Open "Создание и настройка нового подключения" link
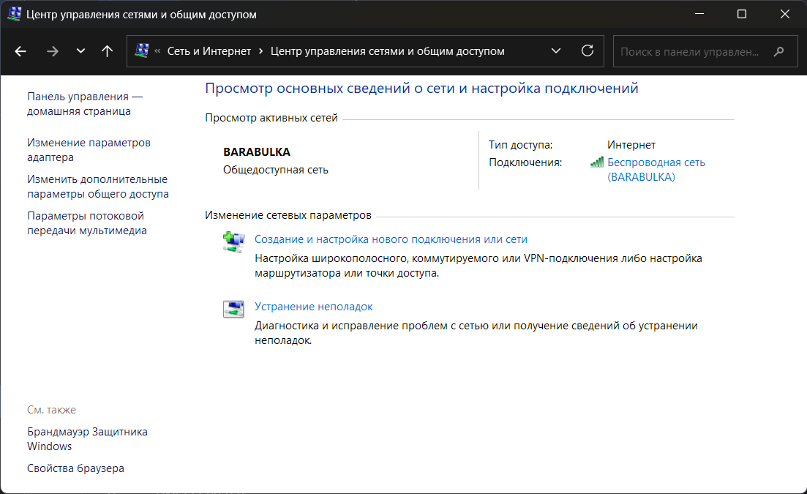This screenshot has width=807, height=494. coord(391,239)
